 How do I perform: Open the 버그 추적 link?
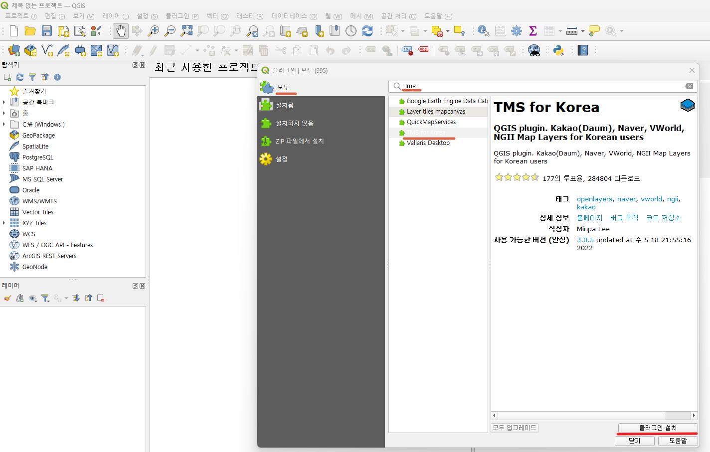(x=624, y=218)
